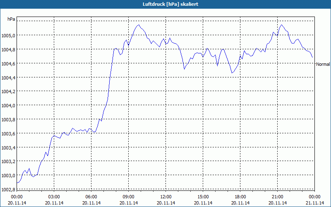Click the 12:00 time label

pos(166,197)
